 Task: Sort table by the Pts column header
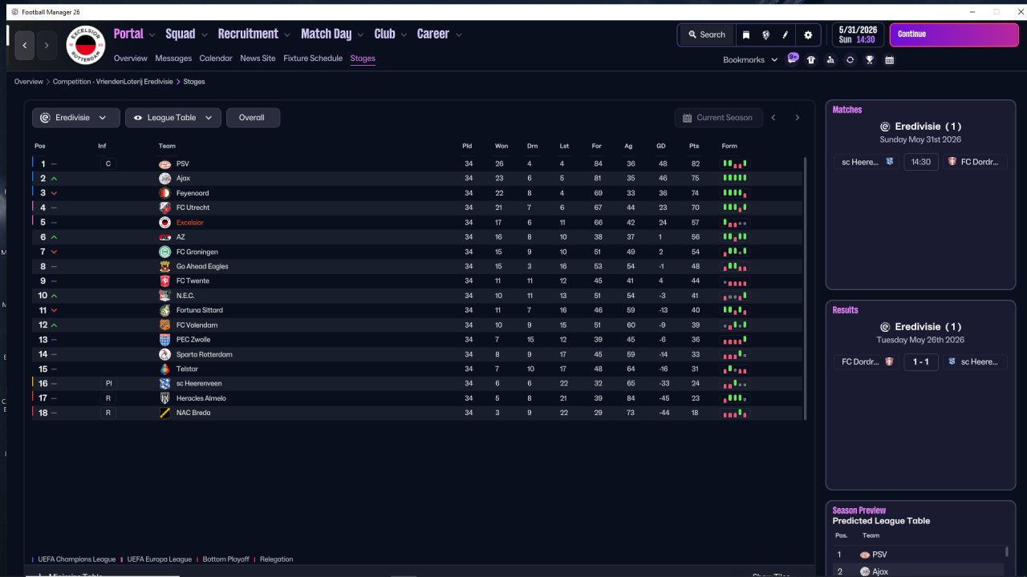(694, 146)
